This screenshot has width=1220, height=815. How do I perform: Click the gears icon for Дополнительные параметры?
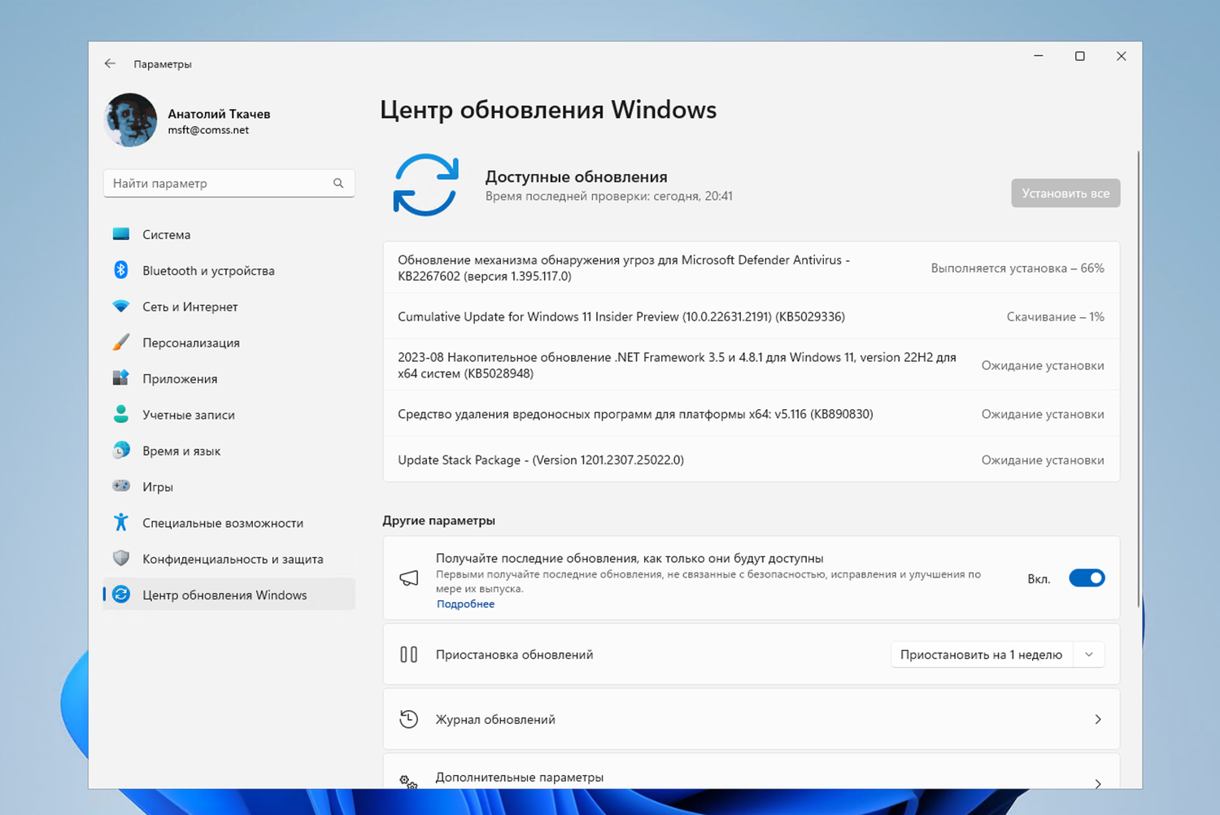pos(409,782)
